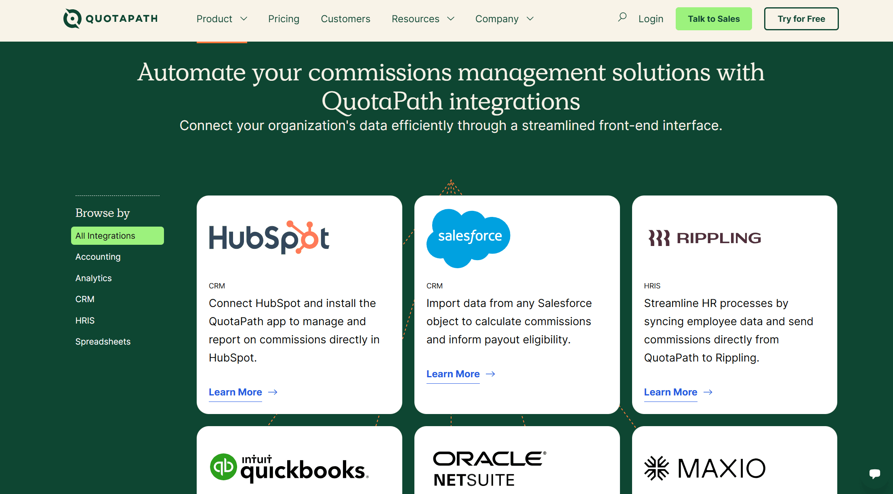Open HubSpot Learn More link
The width and height of the screenshot is (893, 494).
(x=235, y=392)
